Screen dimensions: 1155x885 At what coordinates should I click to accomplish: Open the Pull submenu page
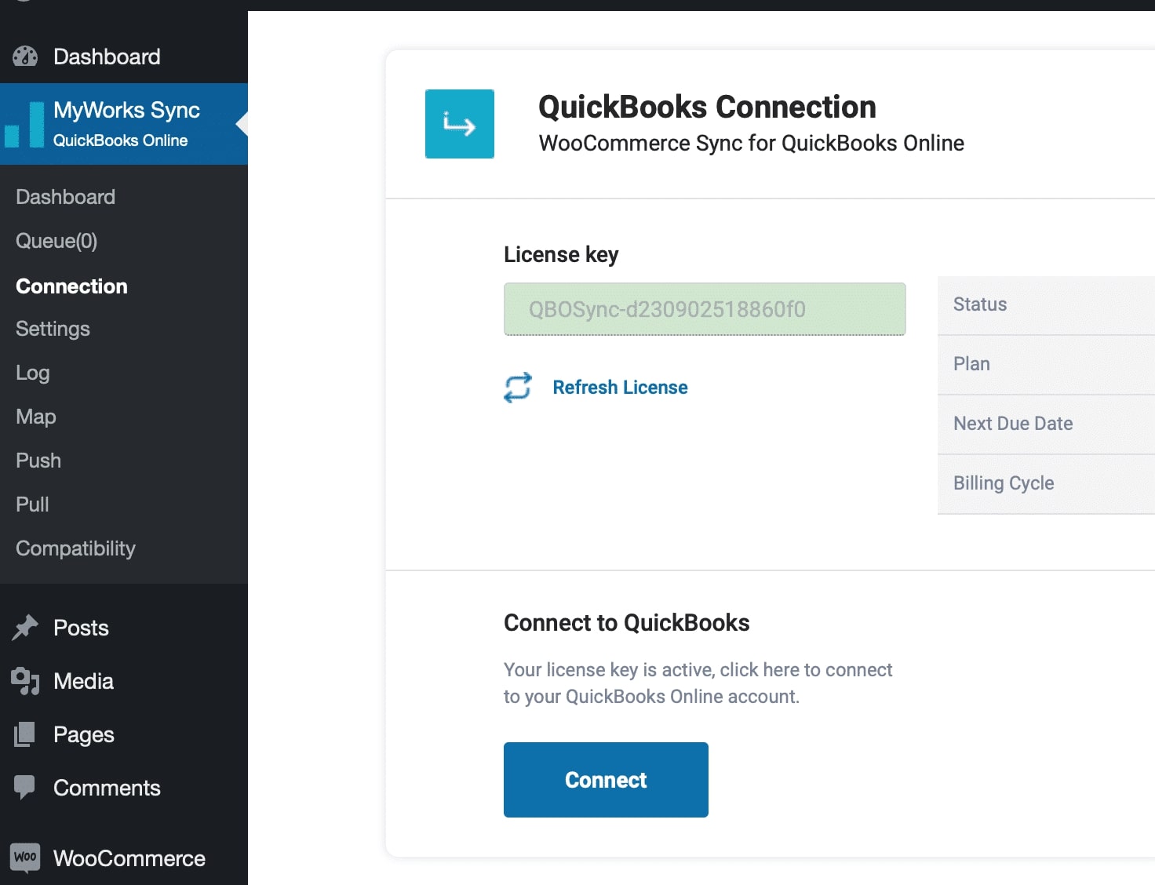(32, 504)
